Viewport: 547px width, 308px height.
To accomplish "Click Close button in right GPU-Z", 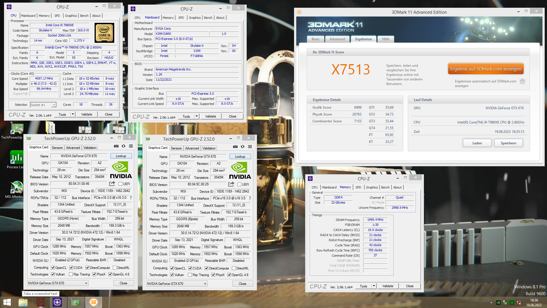I will click(242, 284).
